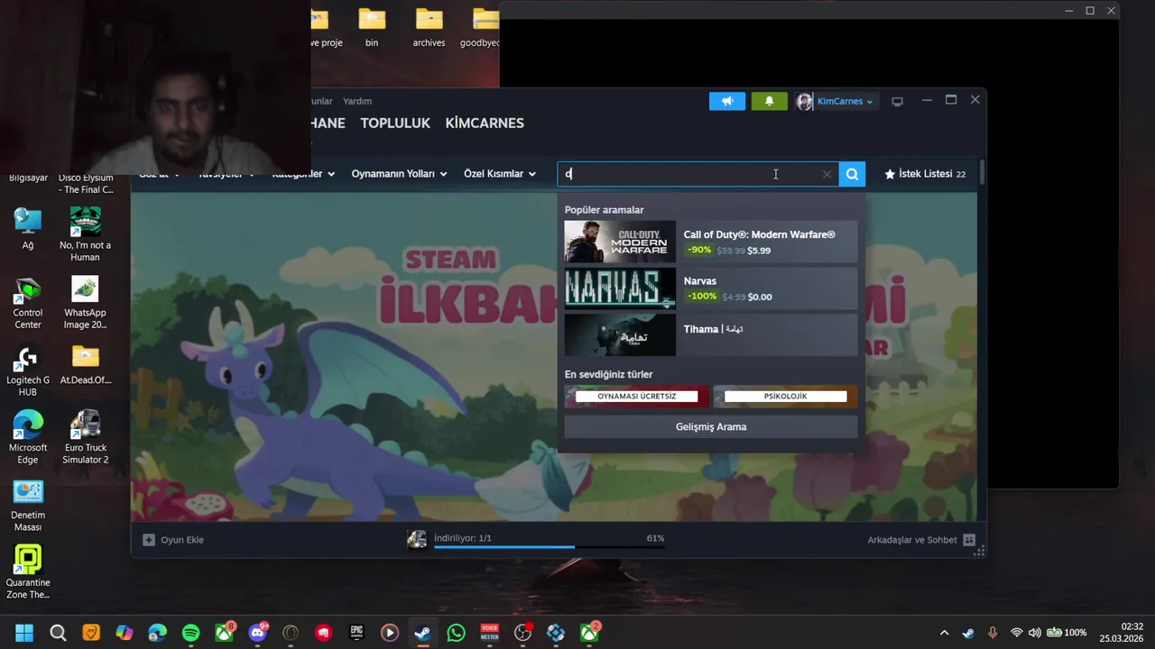This screenshot has width=1155, height=649.
Task: Open WhatsApp from the taskbar
Action: pos(456,633)
